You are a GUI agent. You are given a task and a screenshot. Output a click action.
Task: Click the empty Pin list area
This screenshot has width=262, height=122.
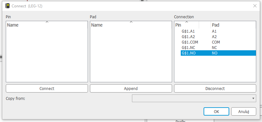pos(47,55)
